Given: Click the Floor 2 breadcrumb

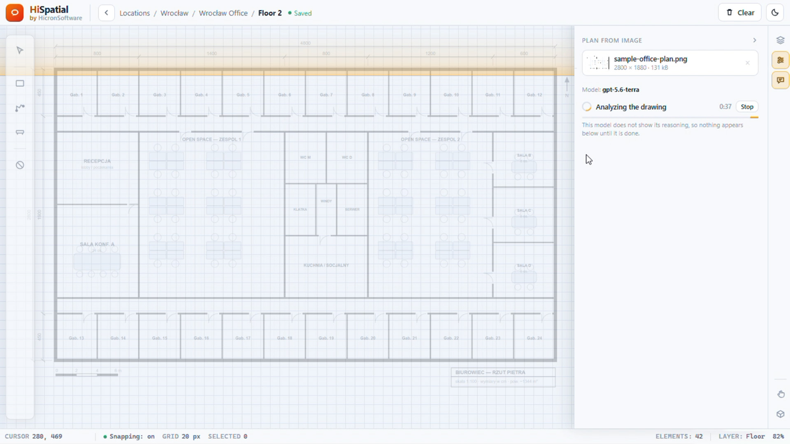Looking at the screenshot, I should tap(270, 13).
